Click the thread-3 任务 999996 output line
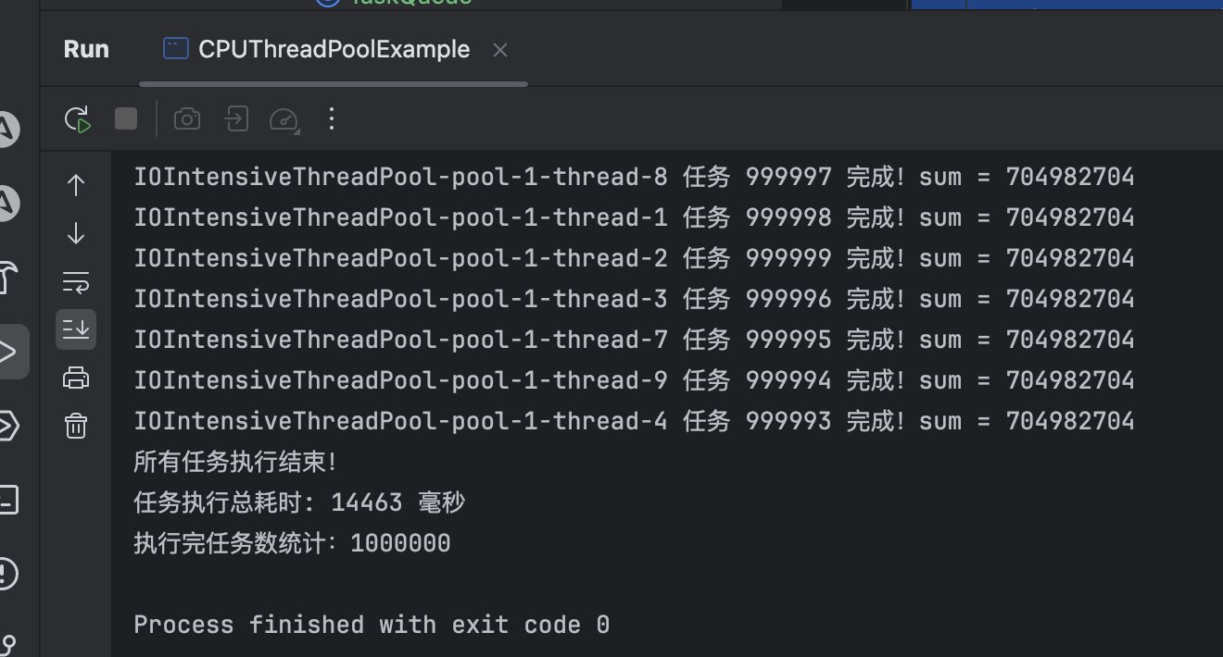Image resolution: width=1223 pixels, height=657 pixels. click(634, 299)
